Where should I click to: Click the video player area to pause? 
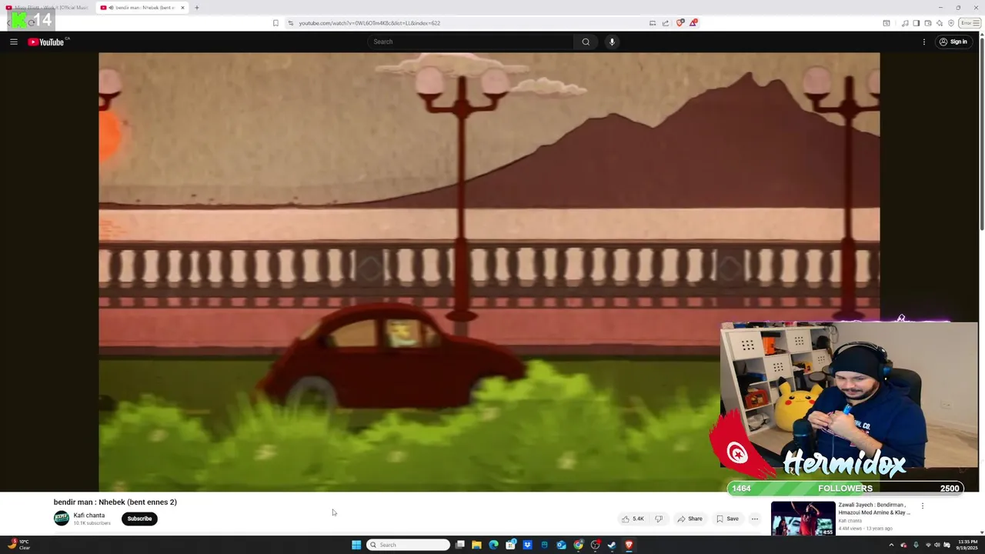pyautogui.click(x=489, y=272)
